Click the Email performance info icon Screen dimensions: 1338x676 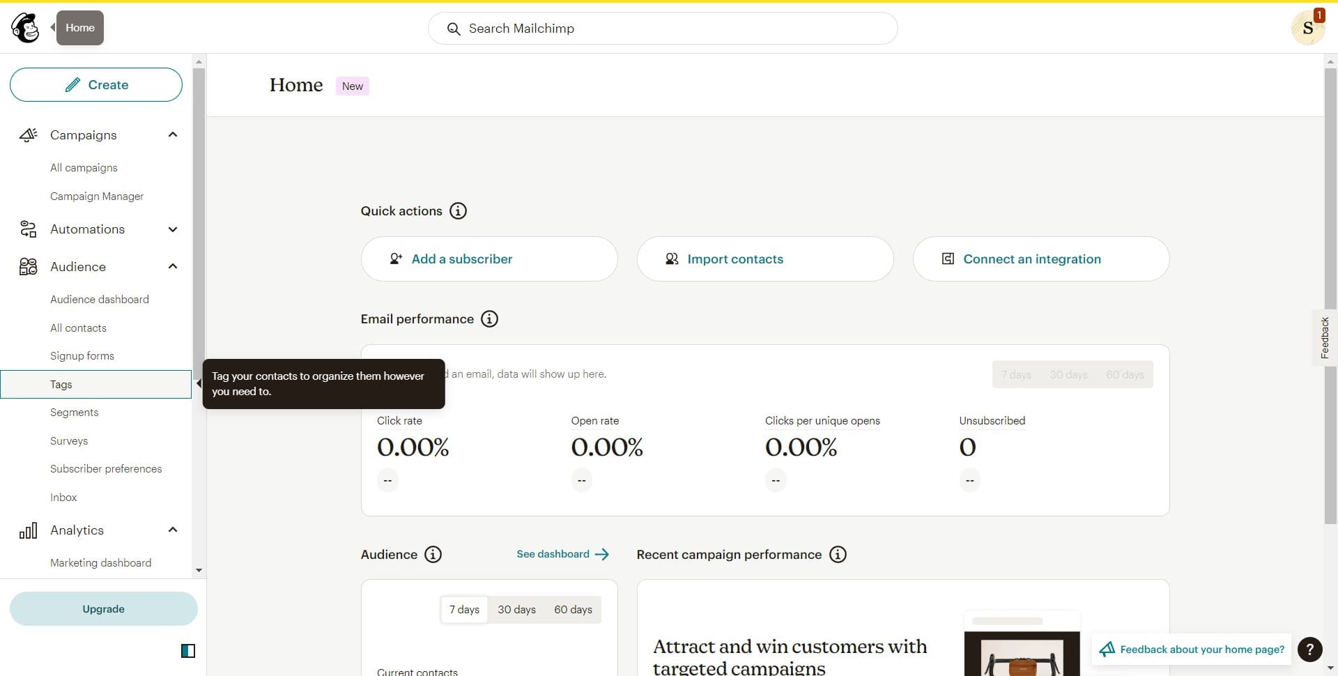(489, 319)
